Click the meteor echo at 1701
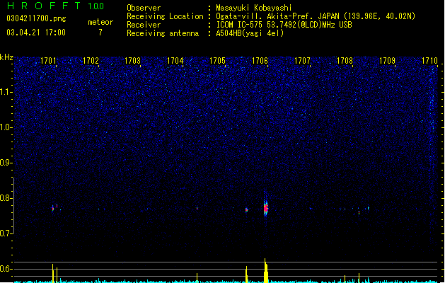 pyautogui.click(x=53, y=208)
